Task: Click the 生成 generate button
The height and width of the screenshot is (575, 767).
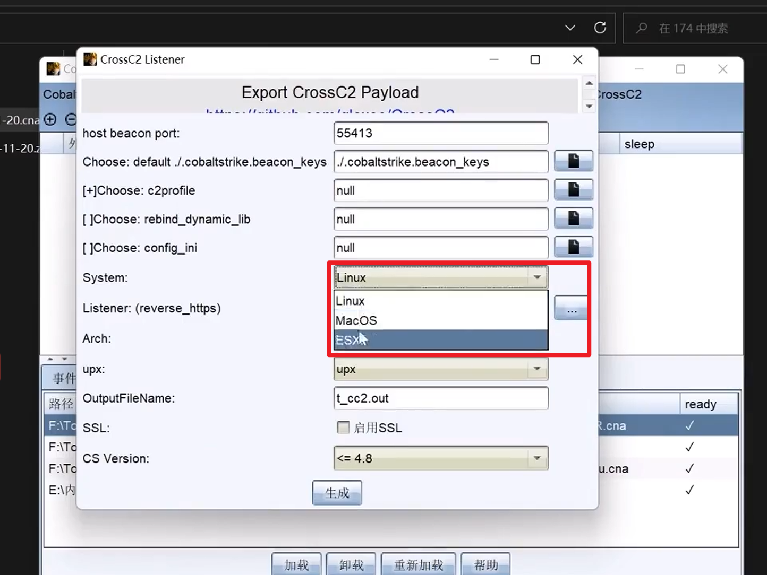Action: point(337,493)
